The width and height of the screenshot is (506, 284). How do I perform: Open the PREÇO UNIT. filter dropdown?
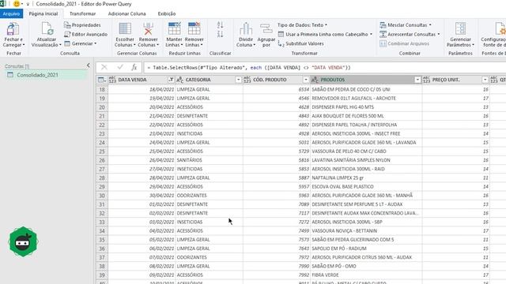pos(485,80)
